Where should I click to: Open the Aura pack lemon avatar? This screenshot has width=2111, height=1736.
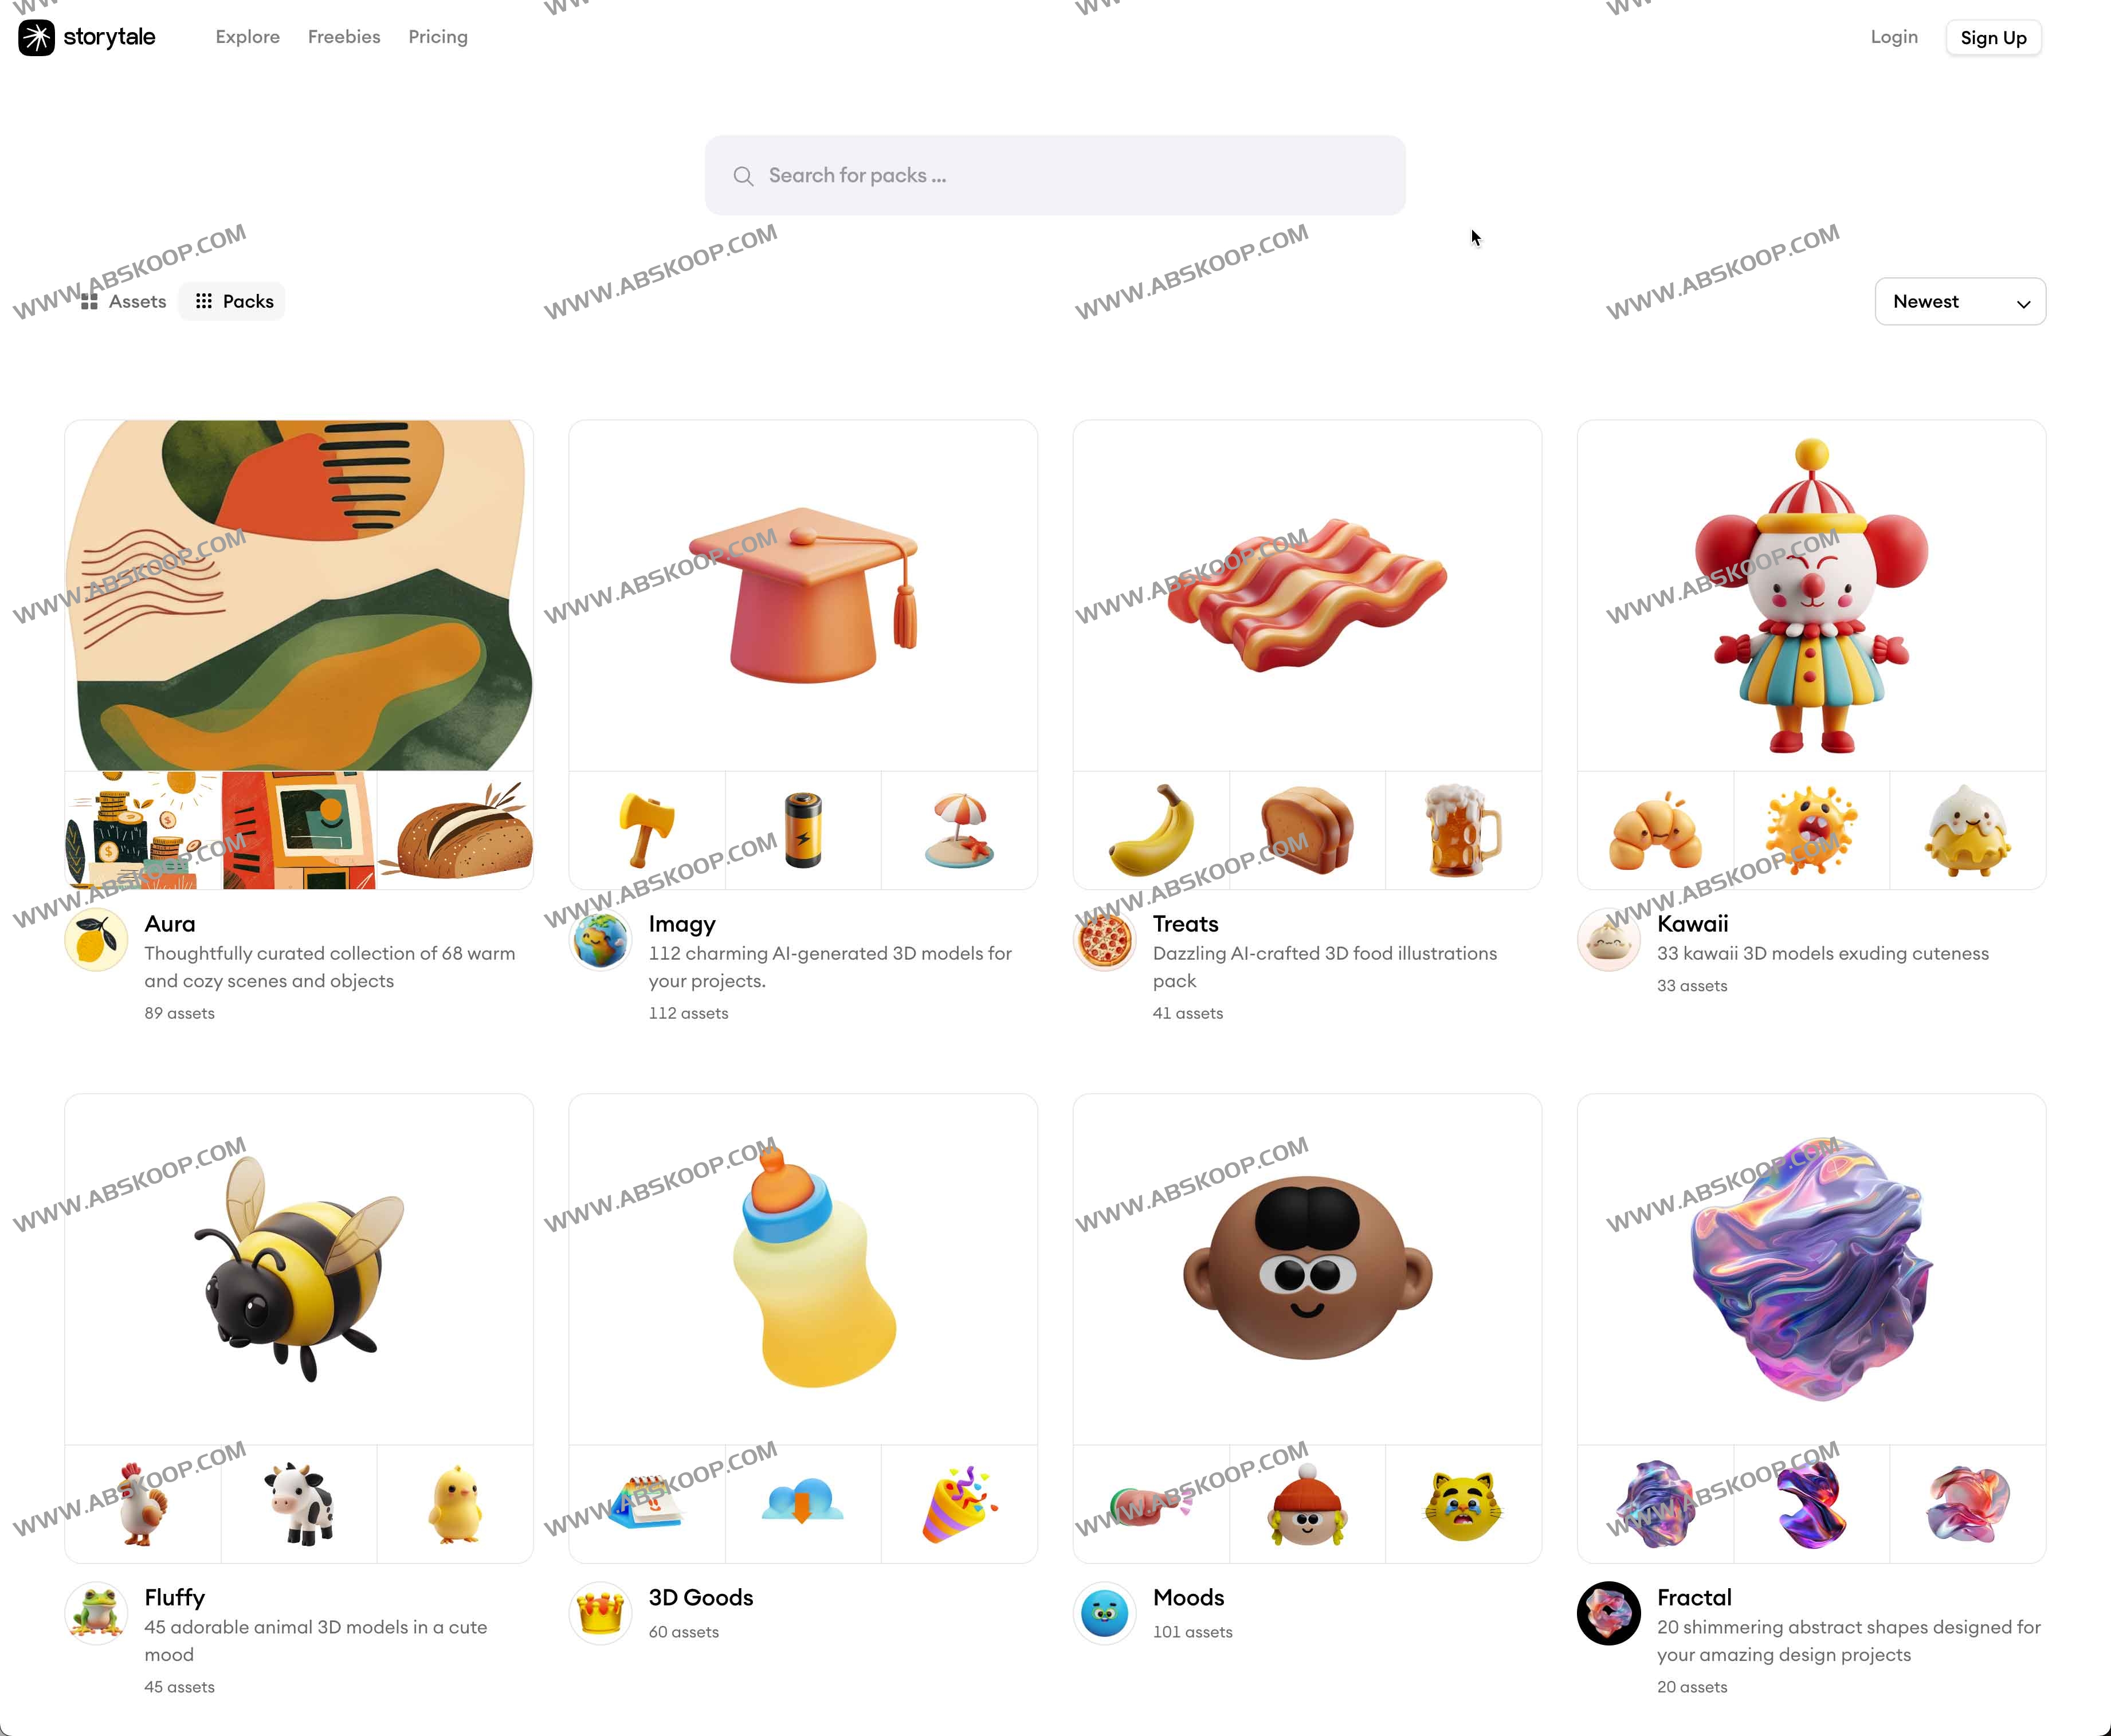pyautogui.click(x=96, y=940)
